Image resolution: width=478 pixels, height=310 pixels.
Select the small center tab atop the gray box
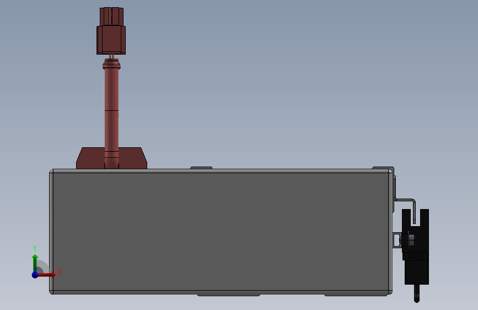(x=201, y=168)
